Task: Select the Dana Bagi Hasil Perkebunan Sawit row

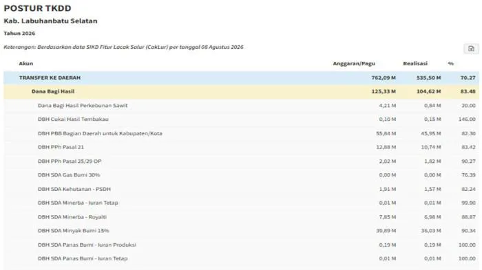Action: (x=241, y=106)
